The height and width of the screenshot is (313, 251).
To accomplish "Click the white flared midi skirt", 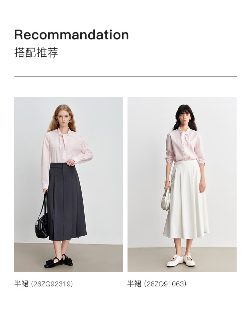I will (x=186, y=200).
